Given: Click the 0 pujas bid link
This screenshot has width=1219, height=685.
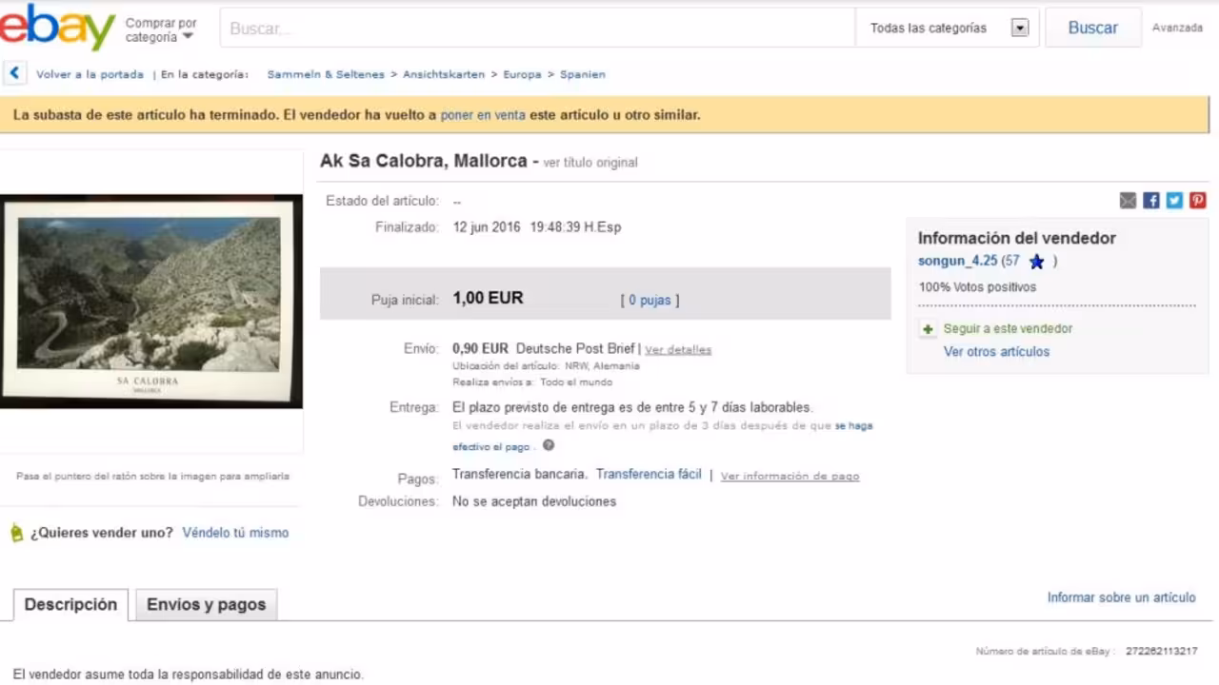Looking at the screenshot, I should click(649, 301).
